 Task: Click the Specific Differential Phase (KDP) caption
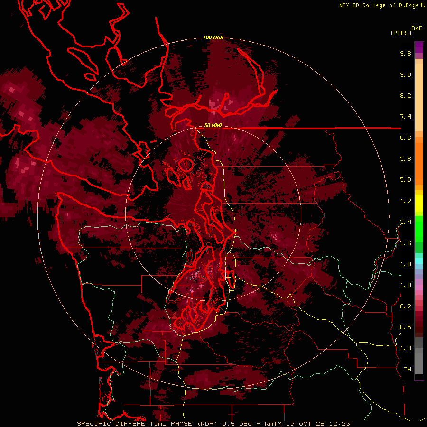(148, 424)
